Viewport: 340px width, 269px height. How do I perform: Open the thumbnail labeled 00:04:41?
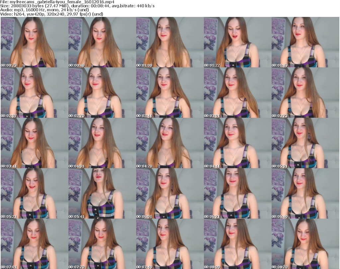pos(237,143)
